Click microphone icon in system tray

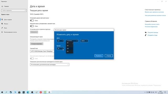point(149,92)
